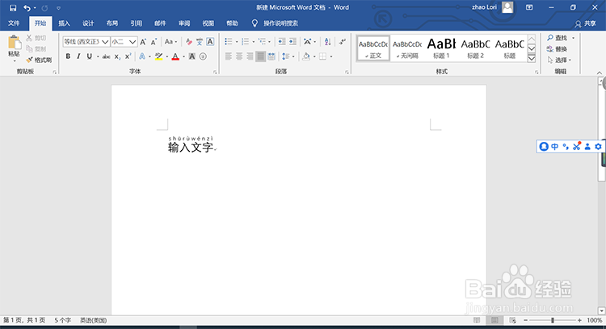Select the 无间隔 style
This screenshot has width=606, height=329.
click(407, 48)
